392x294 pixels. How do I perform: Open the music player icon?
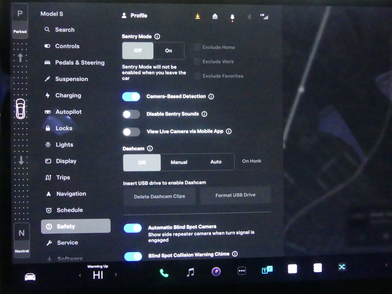coord(190,272)
